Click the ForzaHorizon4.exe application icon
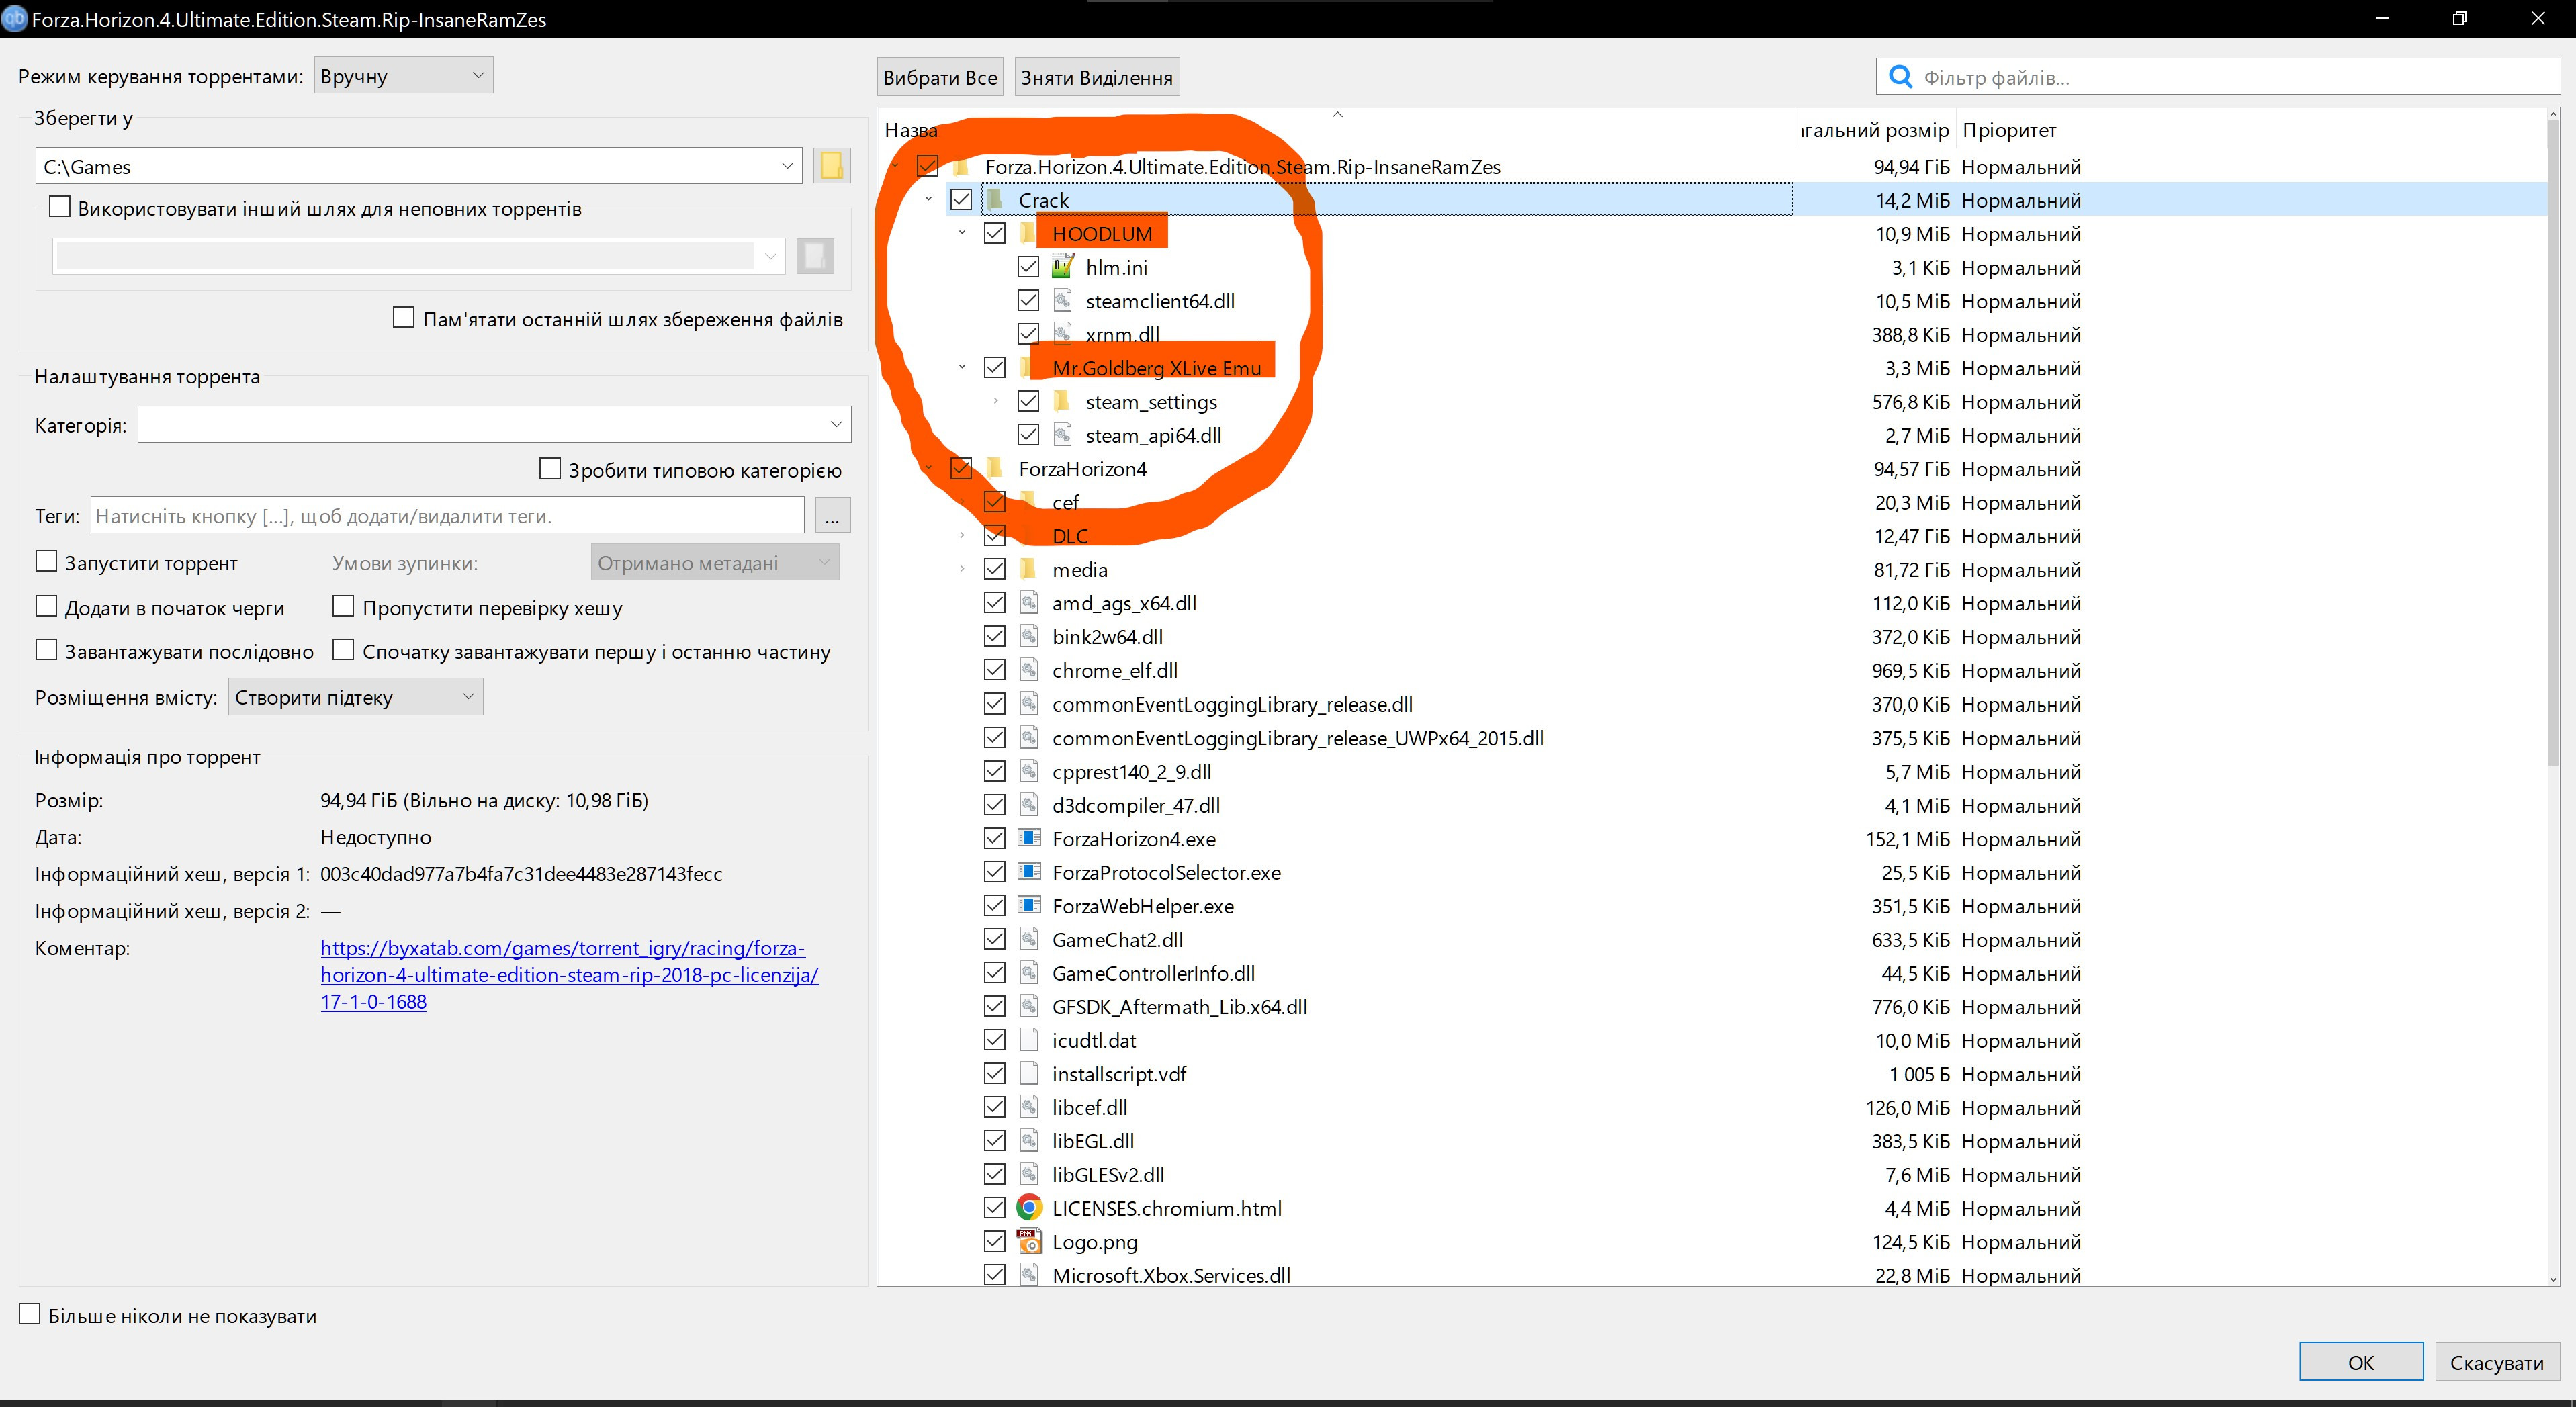This screenshot has width=2576, height=1407. coord(1028,839)
